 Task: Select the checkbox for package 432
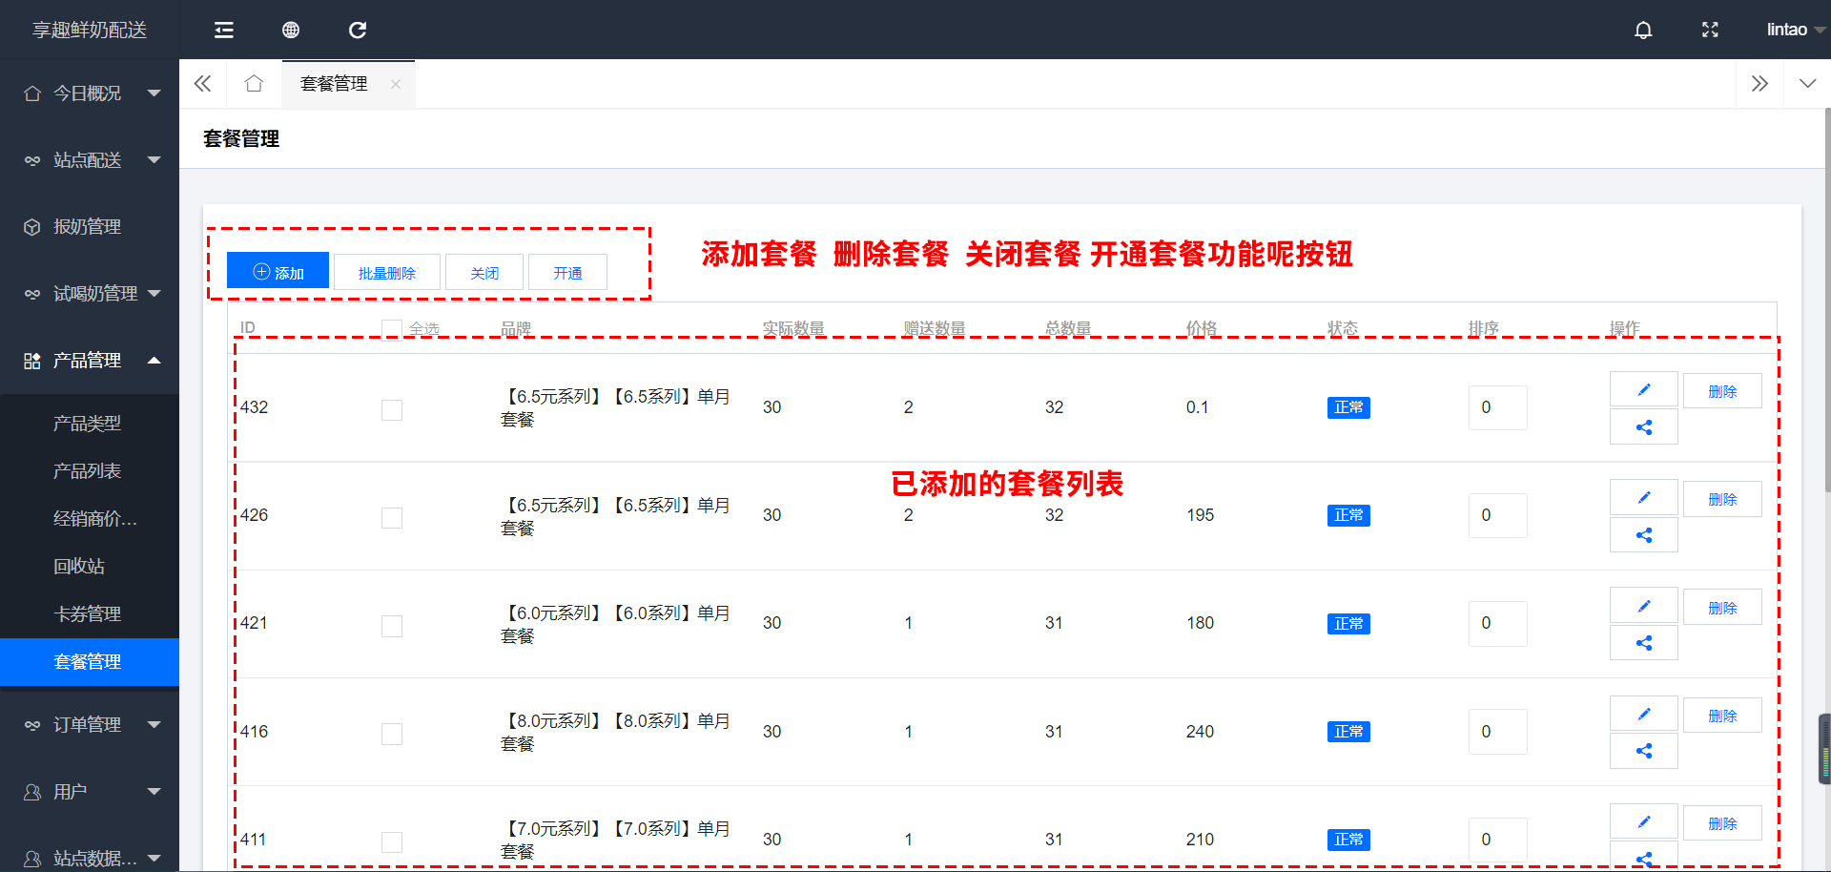(x=391, y=410)
